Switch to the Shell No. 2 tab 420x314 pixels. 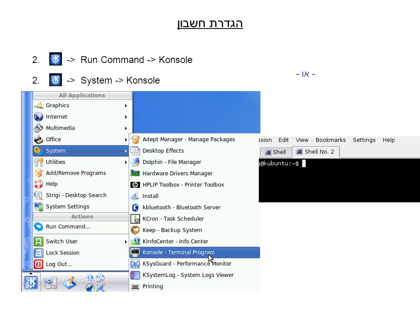tap(316, 152)
